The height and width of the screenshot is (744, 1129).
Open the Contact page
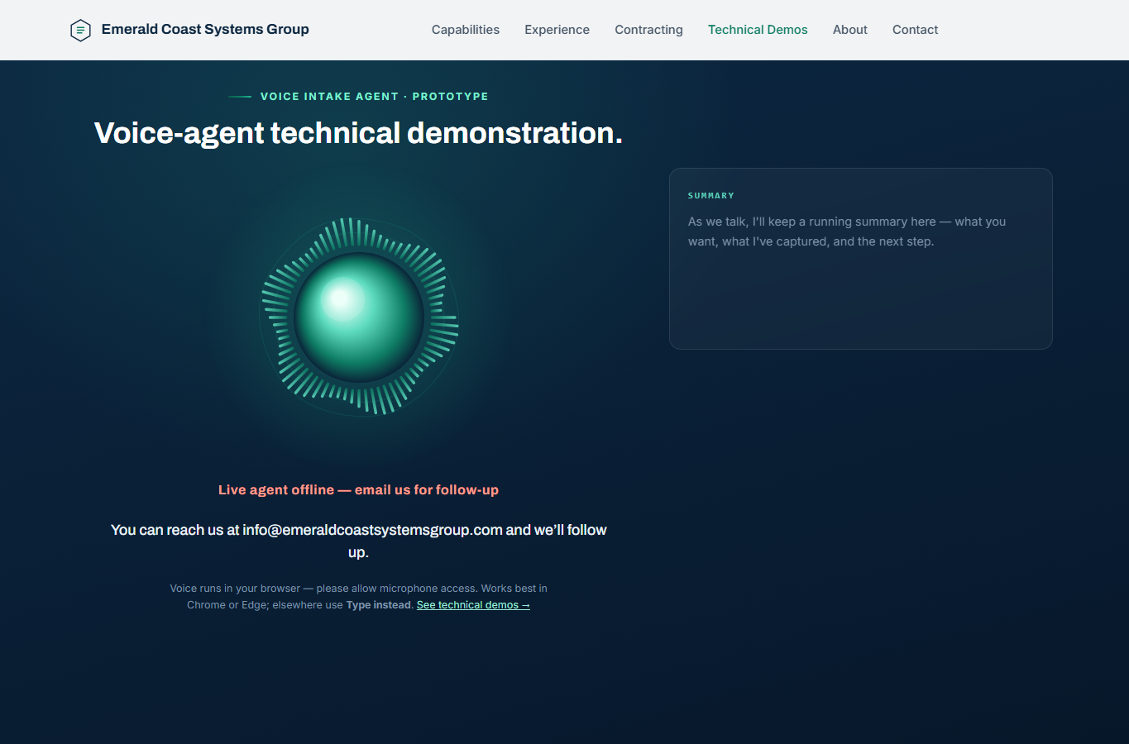(915, 30)
